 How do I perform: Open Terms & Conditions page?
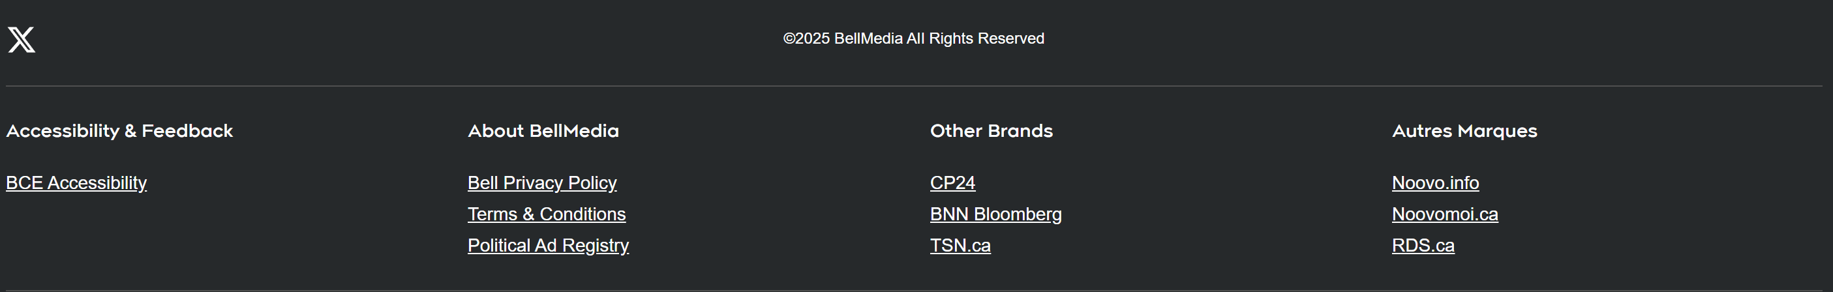[546, 214]
